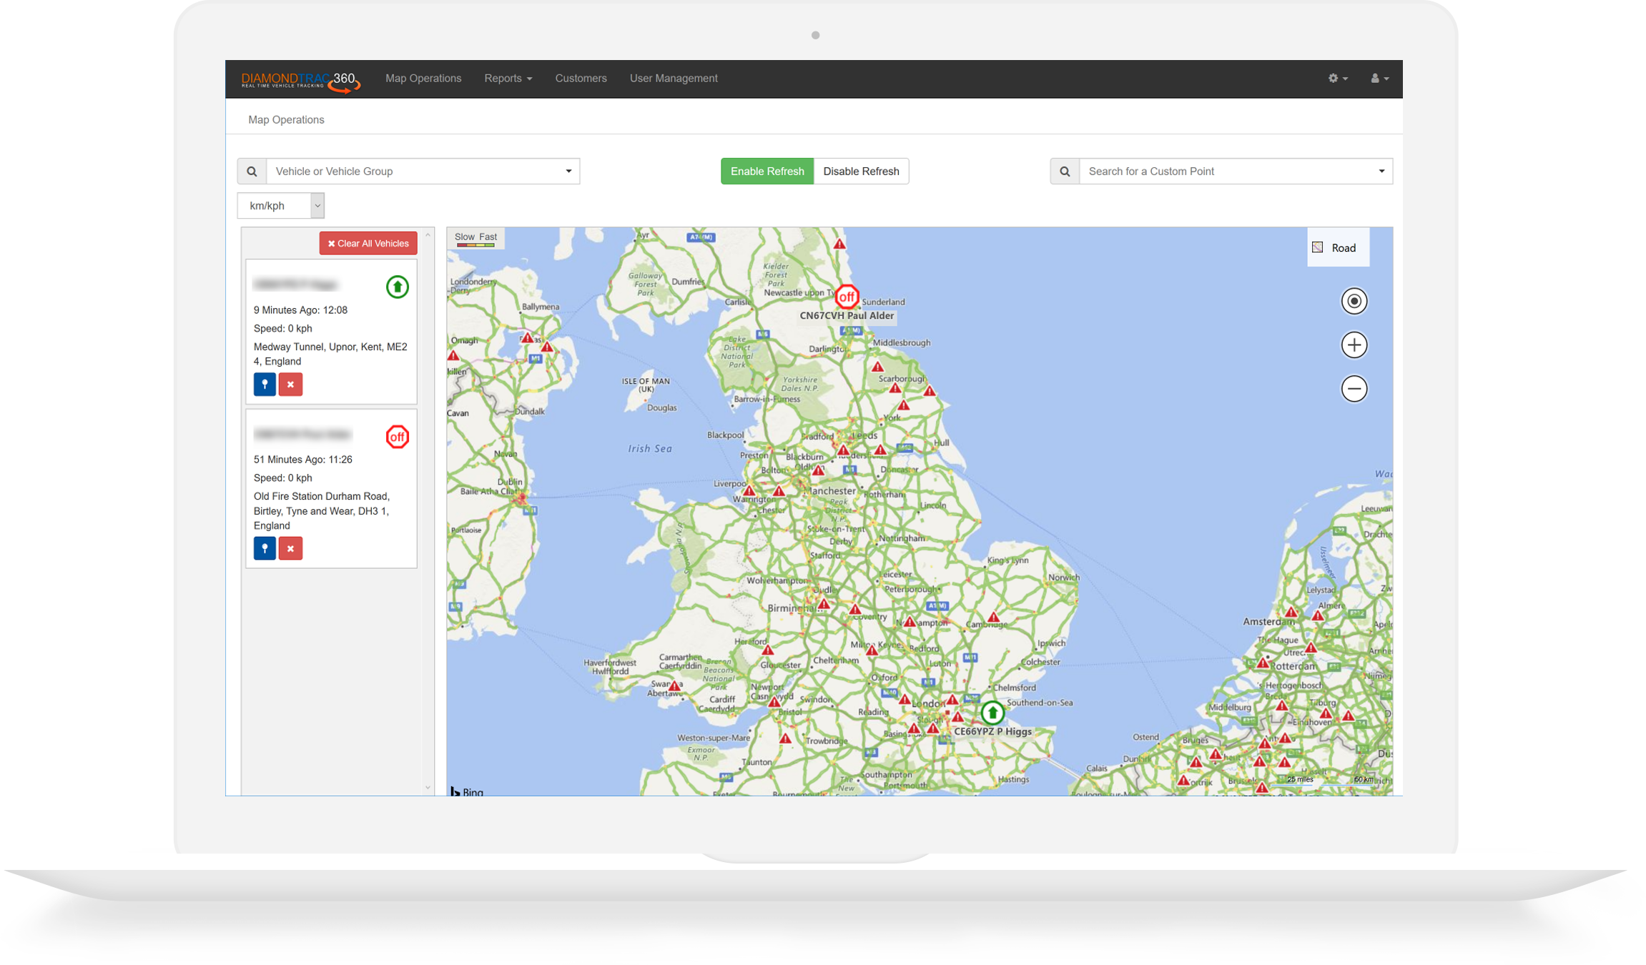The height and width of the screenshot is (965, 1646).
Task: Remove the Old Fire Station vehicle with red X
Action: [290, 549]
